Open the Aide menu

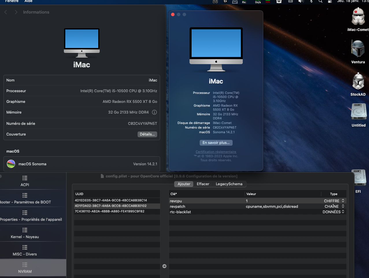pos(28,1)
